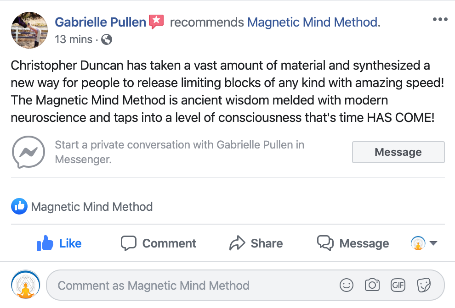Click the Messenger bubble icon
This screenshot has height=308, width=455.
28,152
